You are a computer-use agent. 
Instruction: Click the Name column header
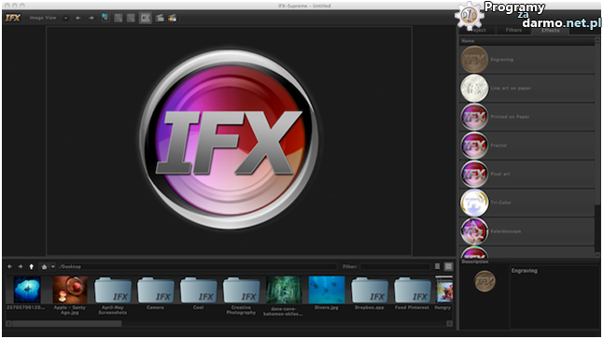(x=526, y=41)
